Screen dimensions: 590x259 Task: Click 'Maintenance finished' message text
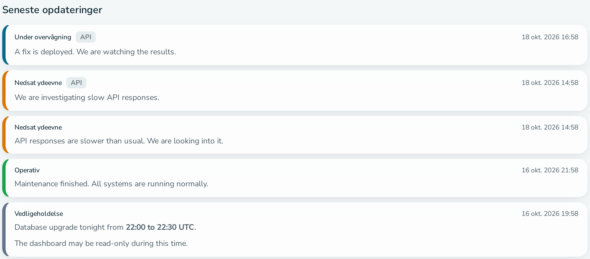point(52,184)
